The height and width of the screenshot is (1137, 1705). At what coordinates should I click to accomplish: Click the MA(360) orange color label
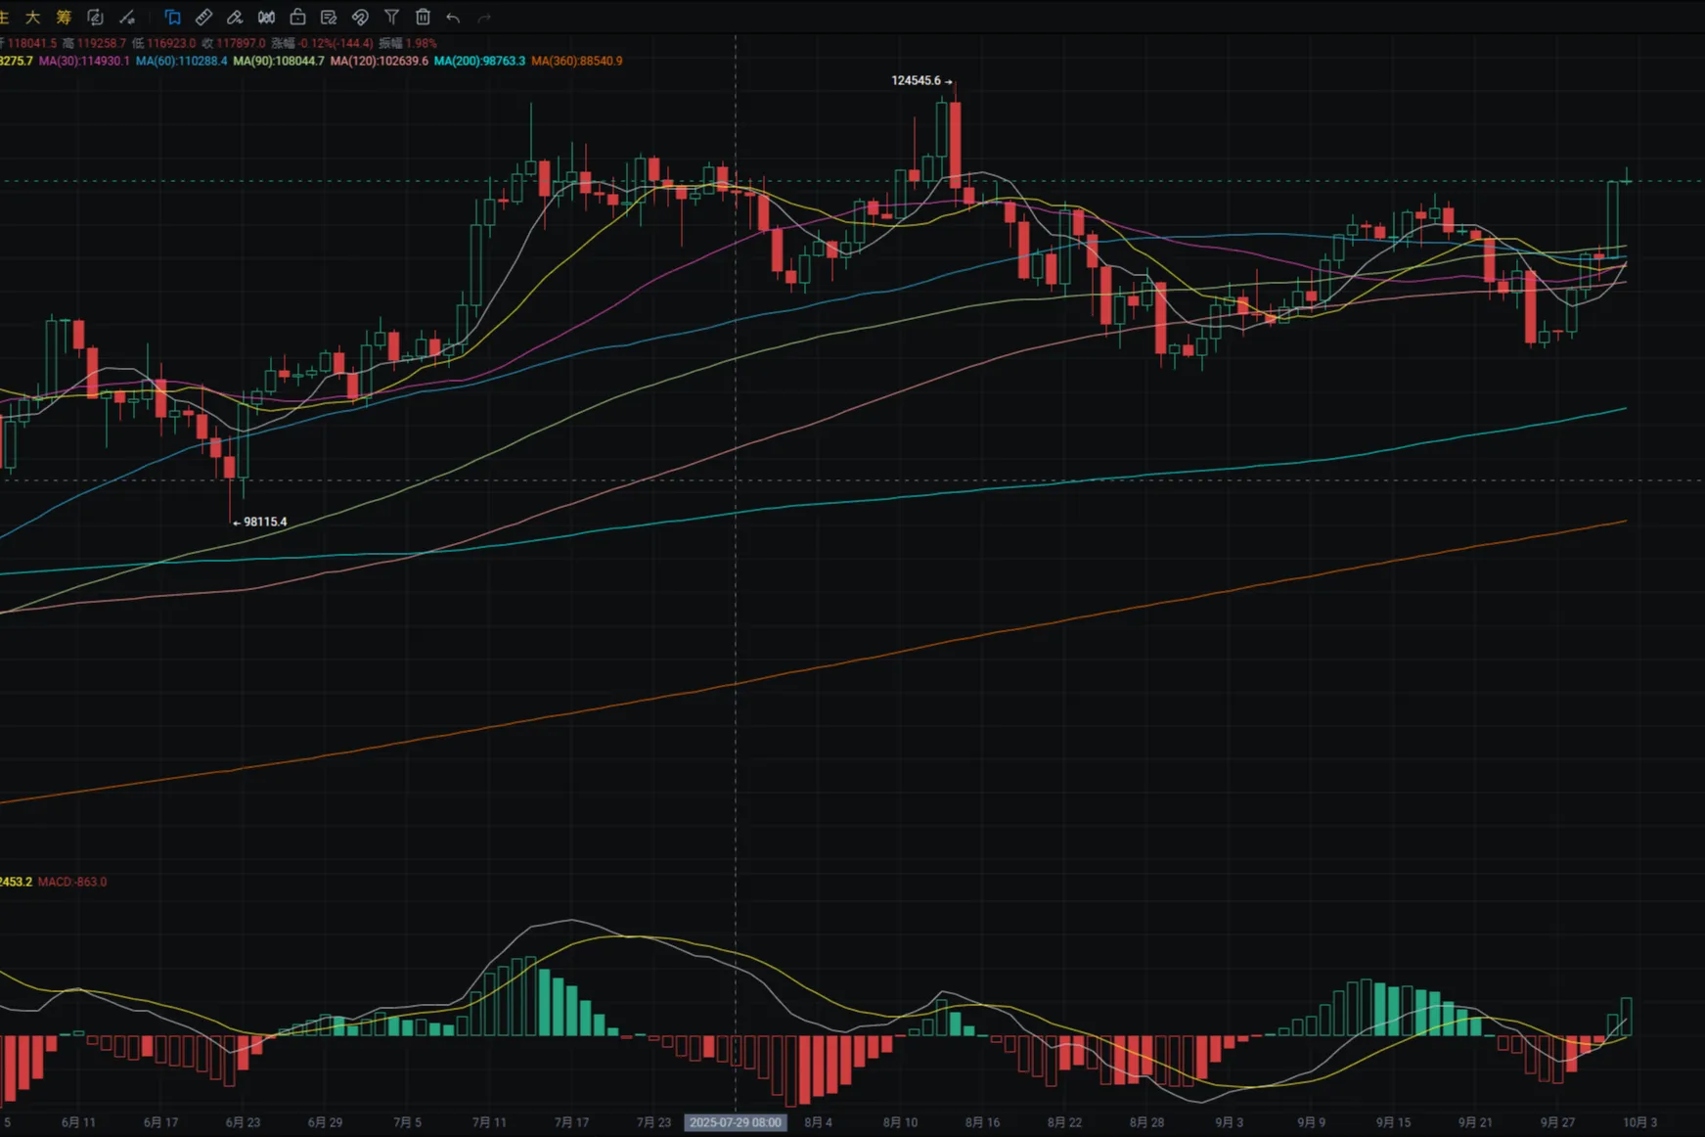point(576,61)
